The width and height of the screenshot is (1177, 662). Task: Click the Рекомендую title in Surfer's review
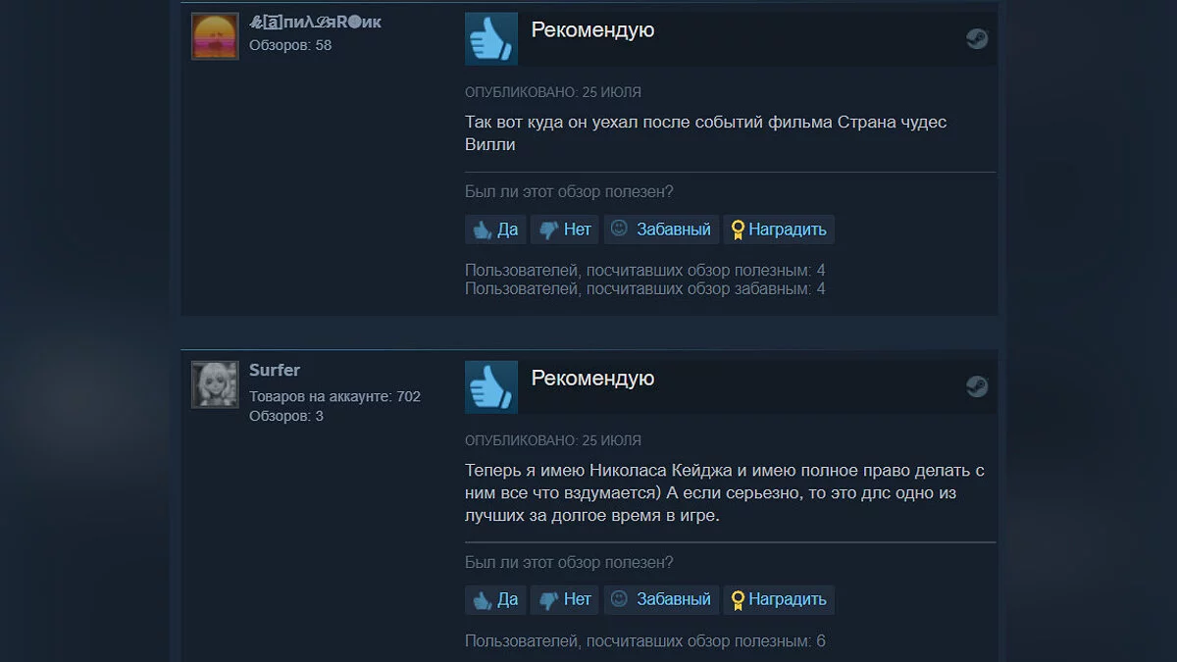(592, 378)
